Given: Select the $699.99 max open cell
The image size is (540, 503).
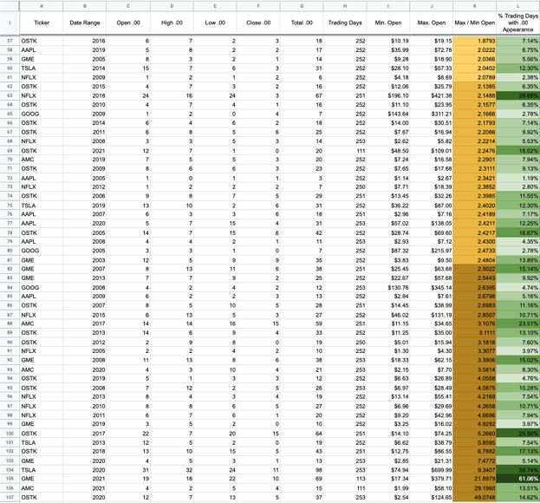Looking at the screenshot, I should click(432, 470).
